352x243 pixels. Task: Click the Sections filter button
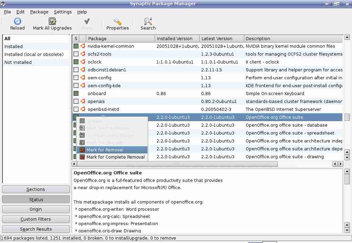click(36, 189)
